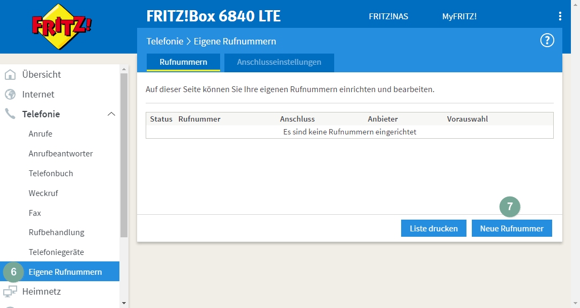Select Telefonbuch in the sidebar
Viewport: 580px width, 308px height.
[51, 174]
